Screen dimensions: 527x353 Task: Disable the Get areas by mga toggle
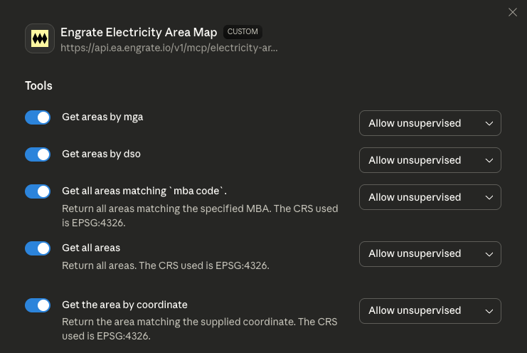[38, 117]
